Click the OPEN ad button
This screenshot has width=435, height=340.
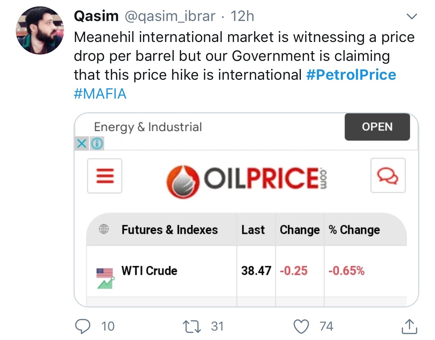[377, 127]
